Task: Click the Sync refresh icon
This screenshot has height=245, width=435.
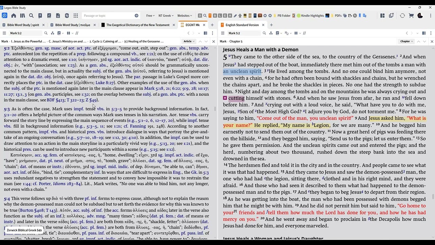Action: 402,15
